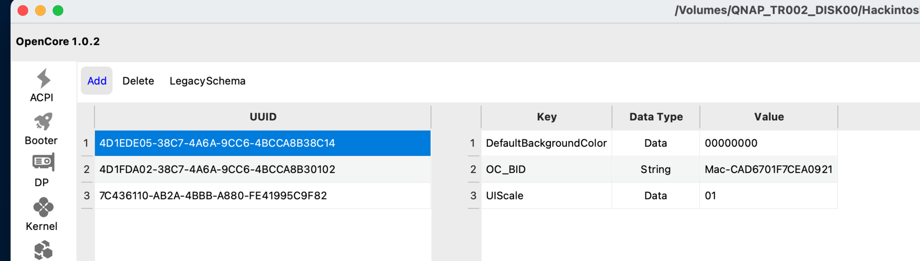Edit the 00000000 value for DefaultBackgroundColor
Image resolution: width=920 pixels, height=261 pixels.
[769, 143]
